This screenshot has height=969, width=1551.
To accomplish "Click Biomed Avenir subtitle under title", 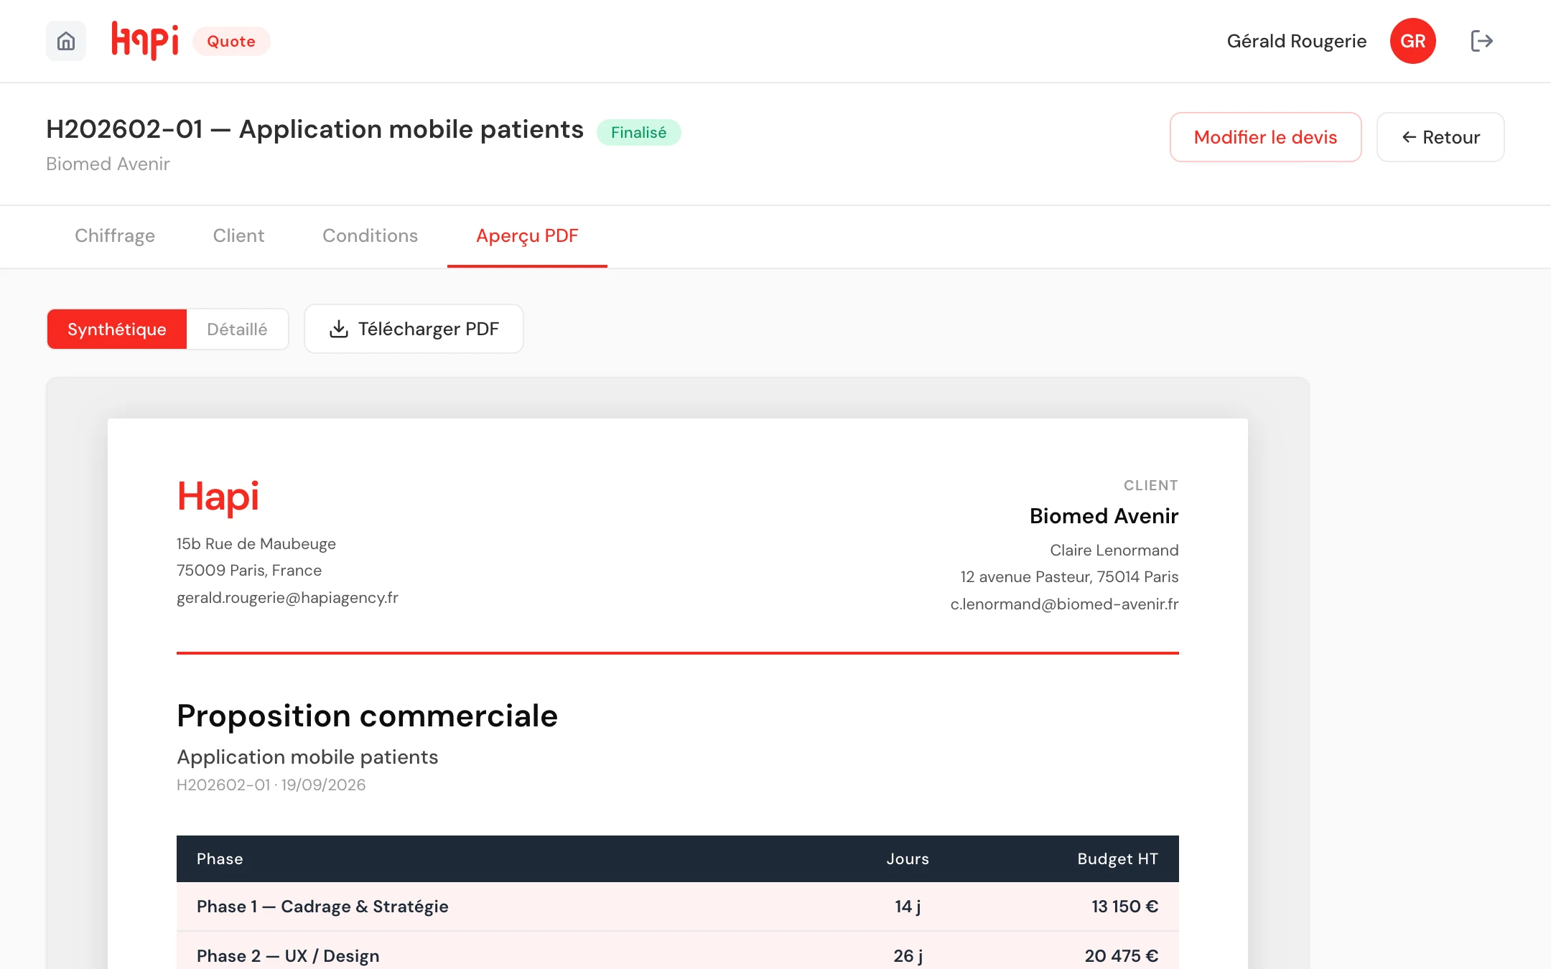I will tap(108, 164).
